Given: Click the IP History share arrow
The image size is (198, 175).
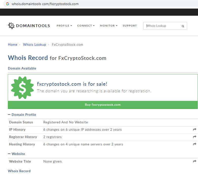Looking at the screenshot, I should tap(194, 129).
